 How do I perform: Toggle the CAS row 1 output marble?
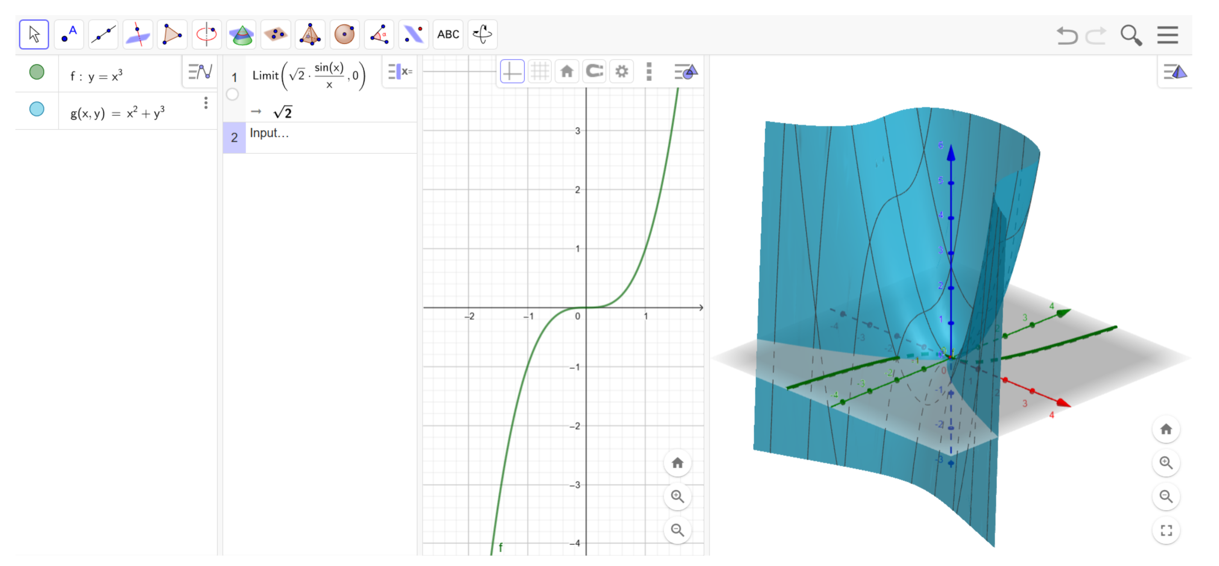[x=232, y=94]
